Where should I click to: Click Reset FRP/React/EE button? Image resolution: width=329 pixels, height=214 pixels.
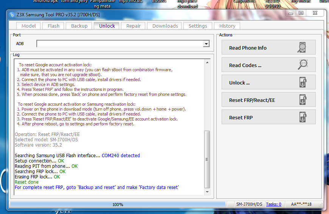click(x=268, y=100)
